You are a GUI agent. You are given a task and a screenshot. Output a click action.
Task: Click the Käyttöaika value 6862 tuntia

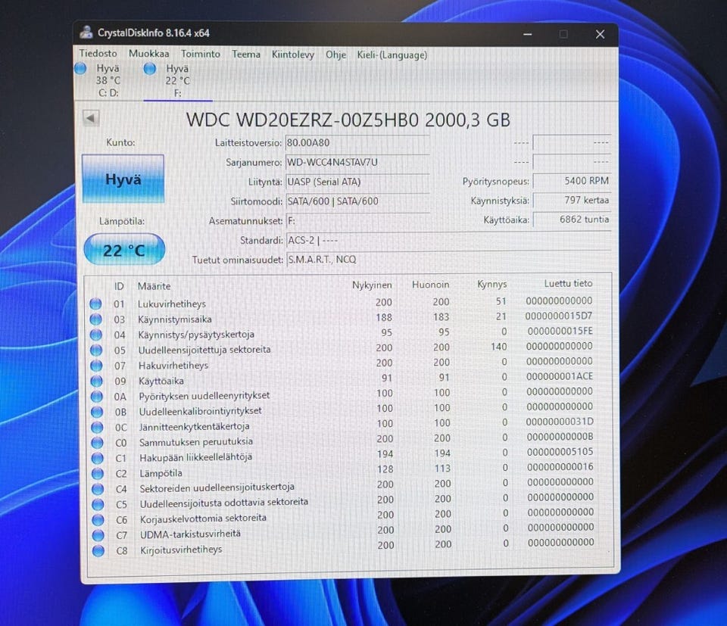click(572, 220)
